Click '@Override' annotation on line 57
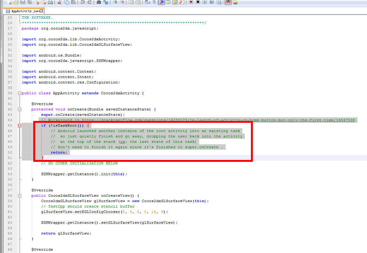Image resolution: width=367 pixels, height=253 pixels. pos(42,190)
